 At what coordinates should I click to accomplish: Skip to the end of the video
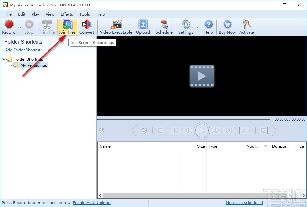[x=229, y=130]
